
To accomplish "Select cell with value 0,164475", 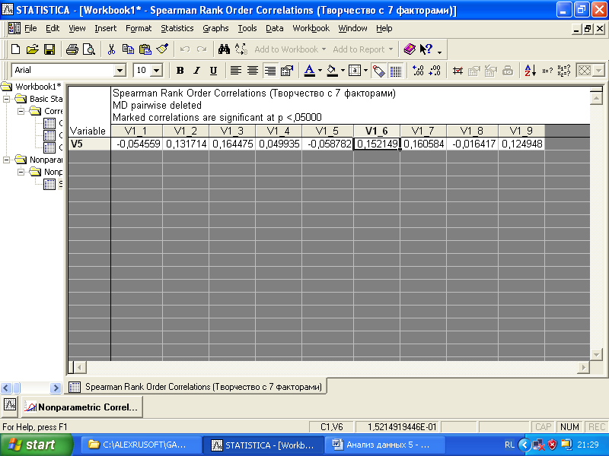I will click(x=232, y=144).
